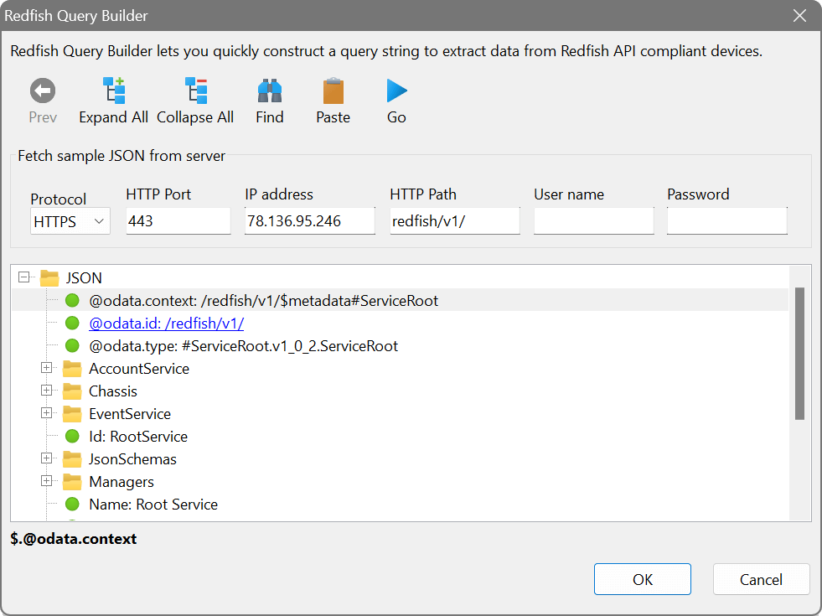Image resolution: width=822 pixels, height=616 pixels.
Task: Click the Chassis folder icon
Action: pyautogui.click(x=72, y=391)
